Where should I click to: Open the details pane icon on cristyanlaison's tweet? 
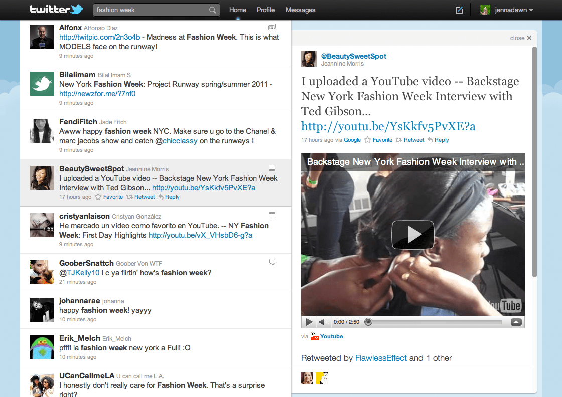coord(272,215)
